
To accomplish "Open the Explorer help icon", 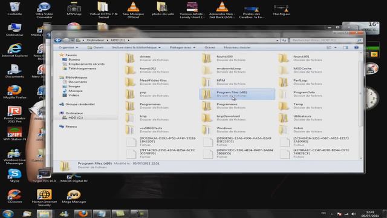I will point(356,47).
